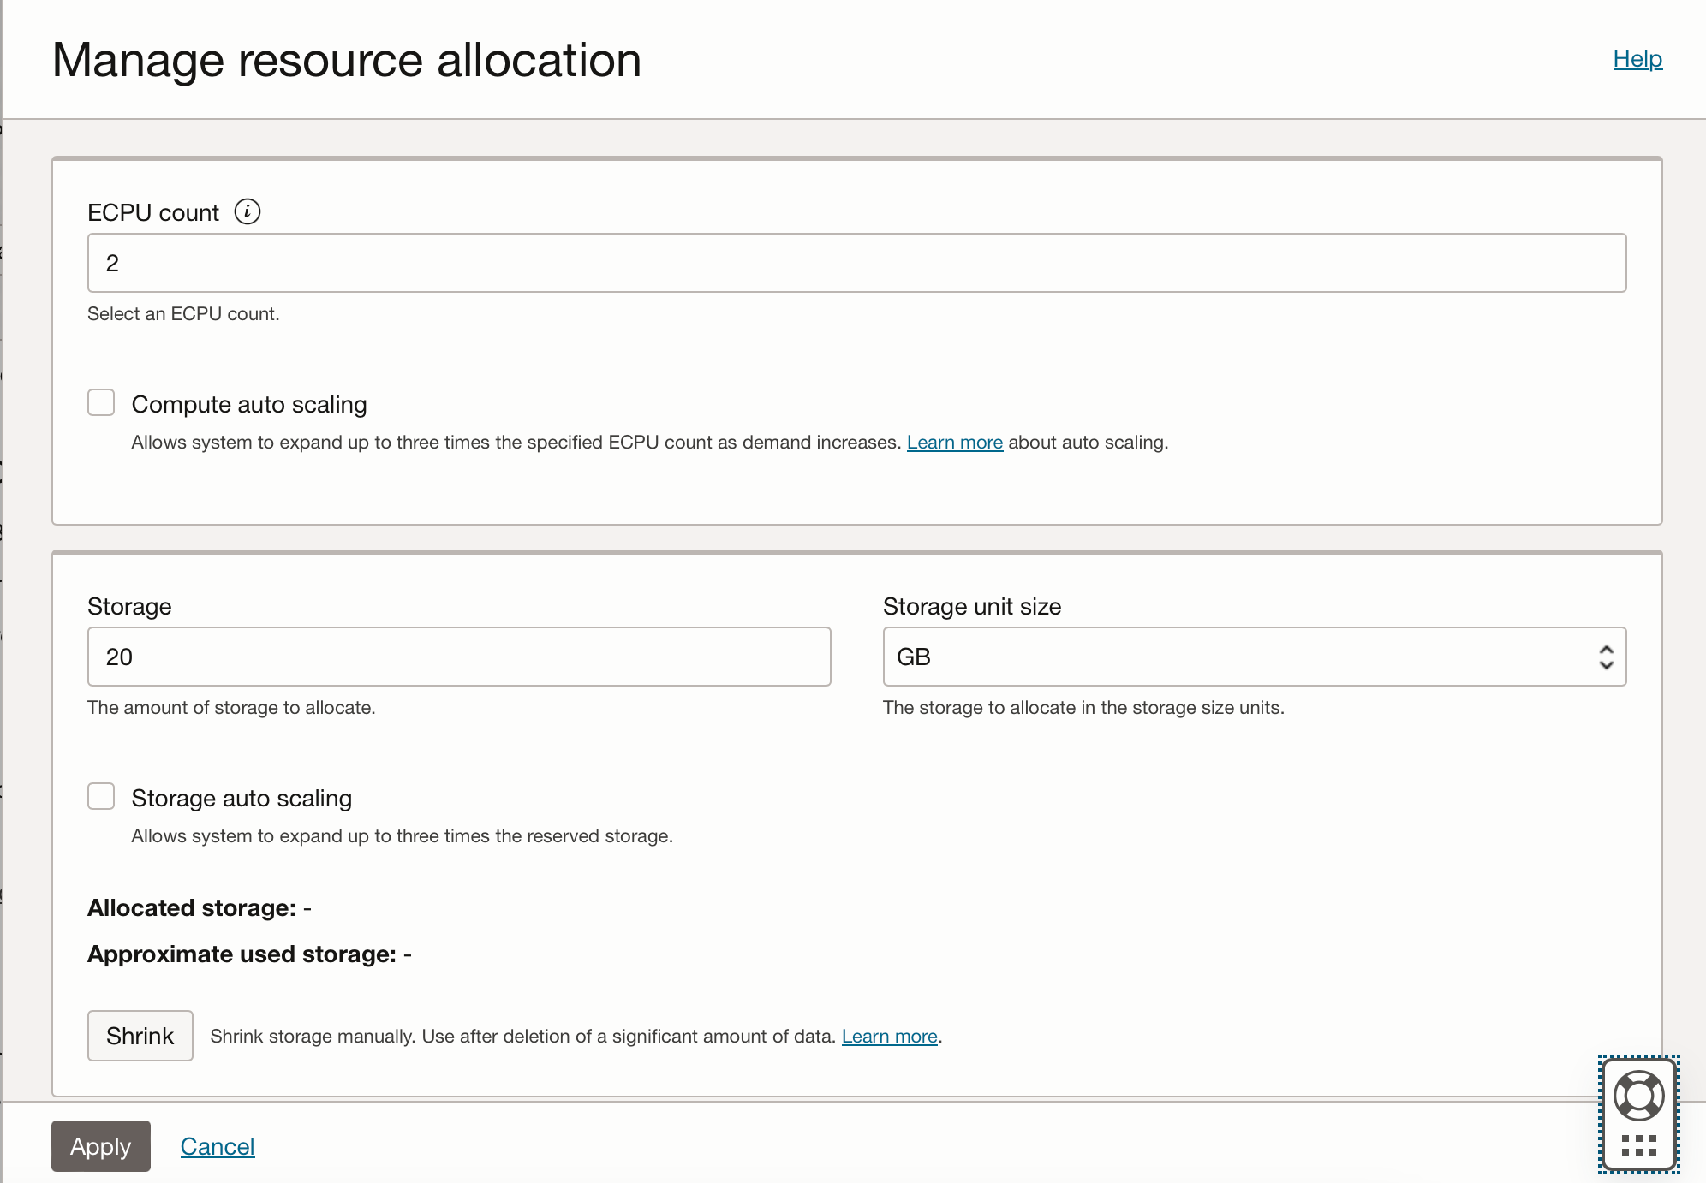Focus the ECPU count input field
This screenshot has height=1183, width=1706.
click(856, 263)
